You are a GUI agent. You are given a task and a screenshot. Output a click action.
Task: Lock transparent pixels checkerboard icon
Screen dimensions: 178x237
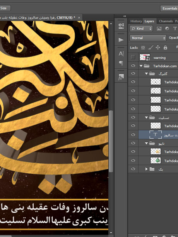(x=143, y=47)
